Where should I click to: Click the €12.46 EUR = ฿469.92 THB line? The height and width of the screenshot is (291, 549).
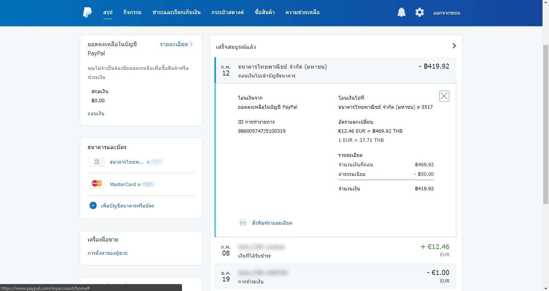[x=370, y=131]
